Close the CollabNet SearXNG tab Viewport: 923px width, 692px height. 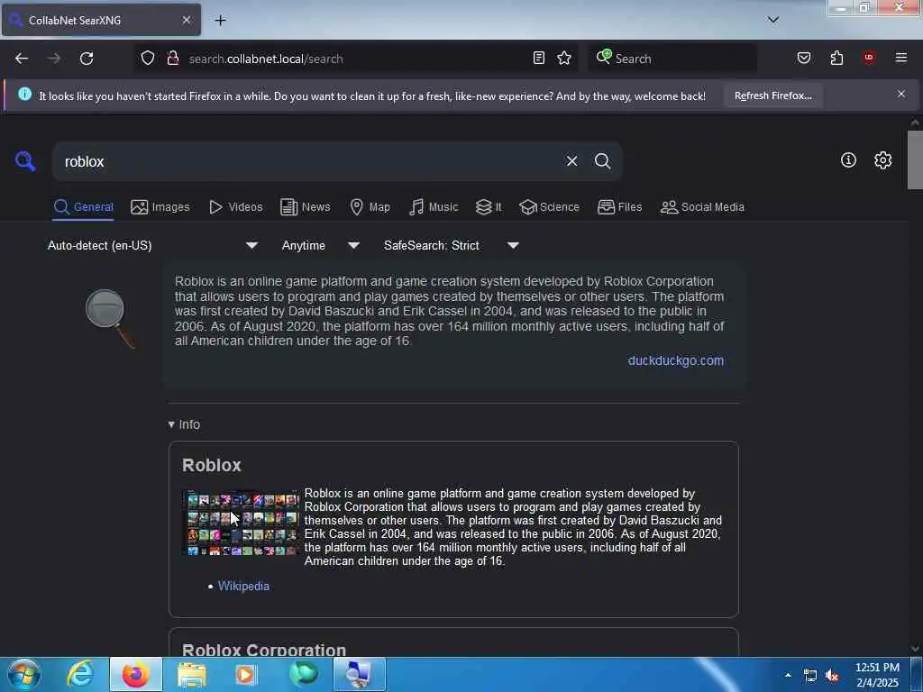coord(186,20)
